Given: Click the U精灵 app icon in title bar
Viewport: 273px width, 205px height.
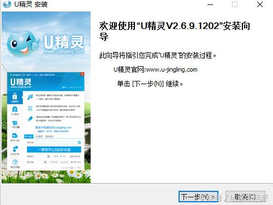Looking at the screenshot, I should (x=7, y=4).
